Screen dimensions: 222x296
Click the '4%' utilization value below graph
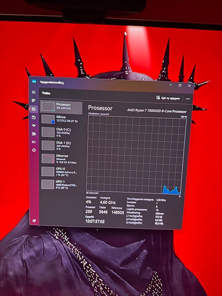click(89, 202)
